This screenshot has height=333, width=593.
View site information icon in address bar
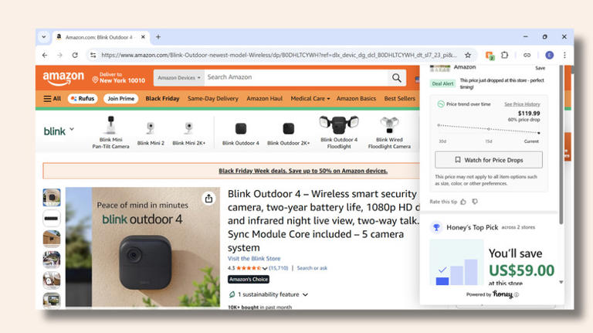93,56
